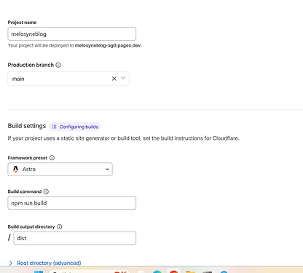The height and width of the screenshot is (273, 303).
Task: Click book icon in Configuring builds badge
Action: 54,127
